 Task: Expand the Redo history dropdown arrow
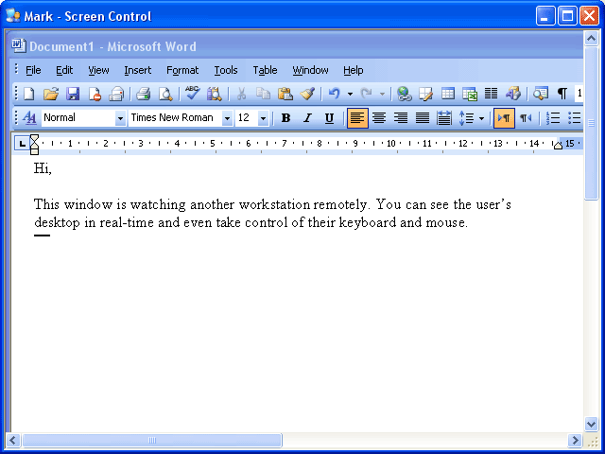(x=382, y=94)
